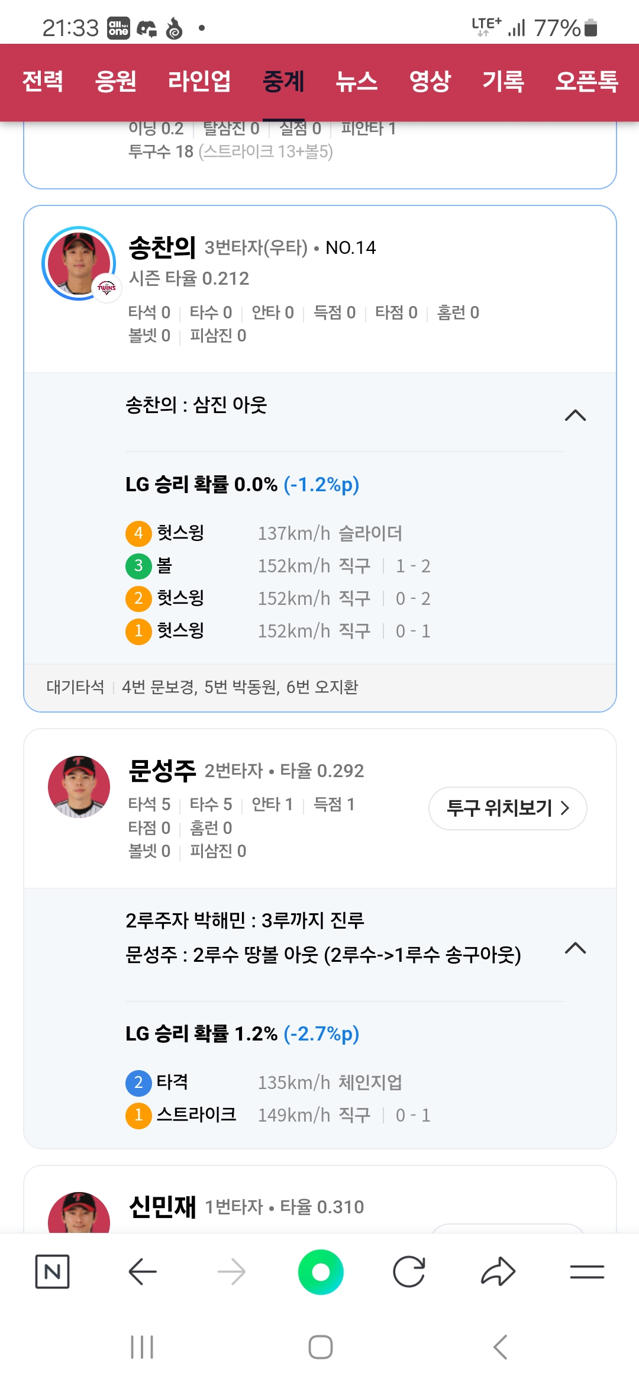This screenshot has height=1385, width=639.
Task: Collapse 문성주 groundout pitch details
Action: point(575,949)
